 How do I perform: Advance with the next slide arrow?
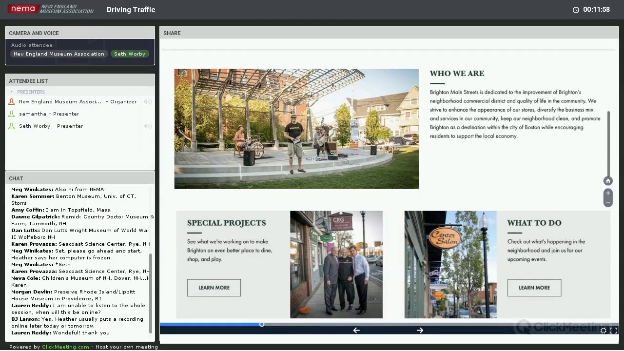tap(420, 330)
